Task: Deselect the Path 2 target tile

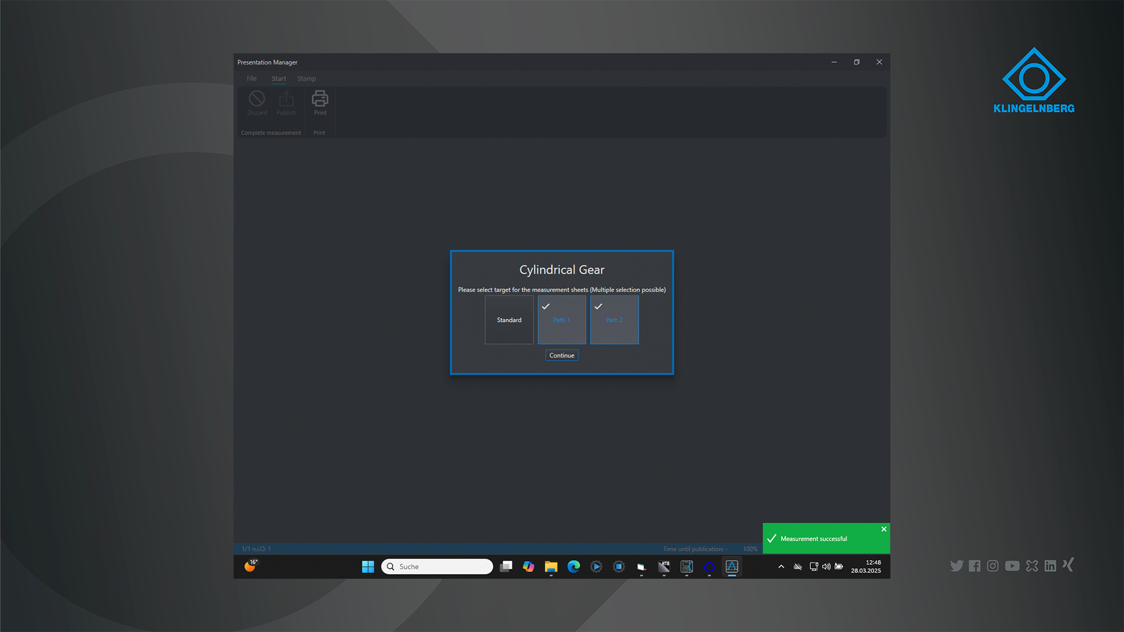Action: pos(615,320)
